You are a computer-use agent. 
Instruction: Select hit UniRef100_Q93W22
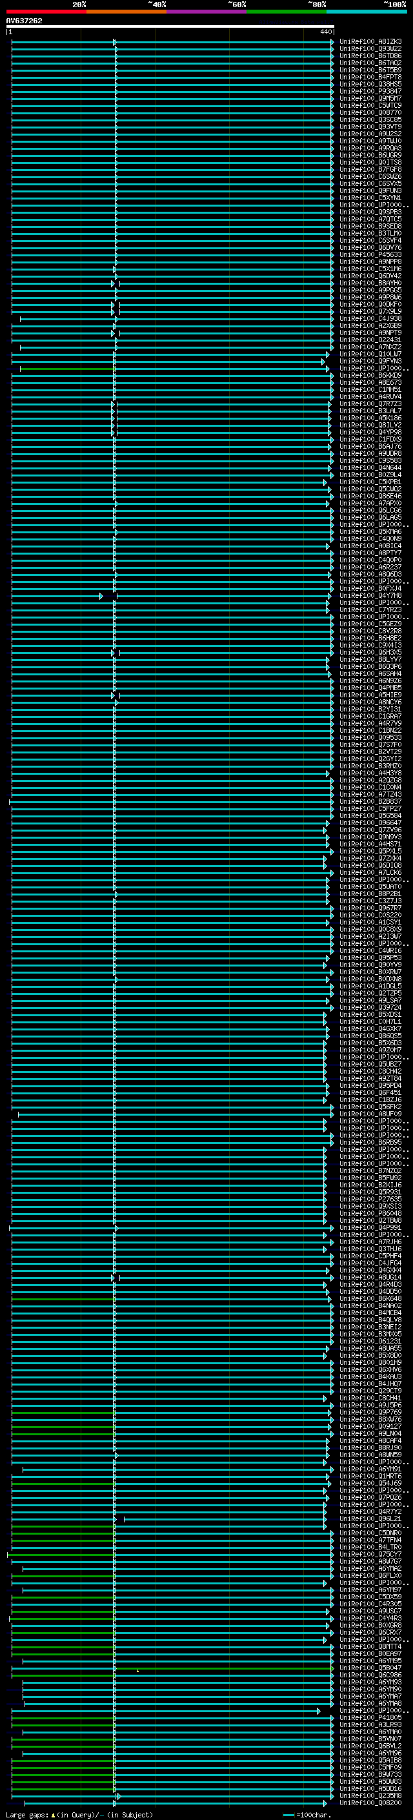click(x=370, y=49)
